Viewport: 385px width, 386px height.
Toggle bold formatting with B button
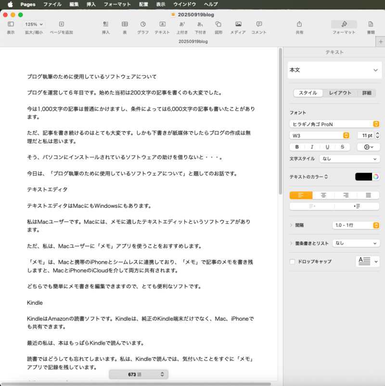point(297,147)
